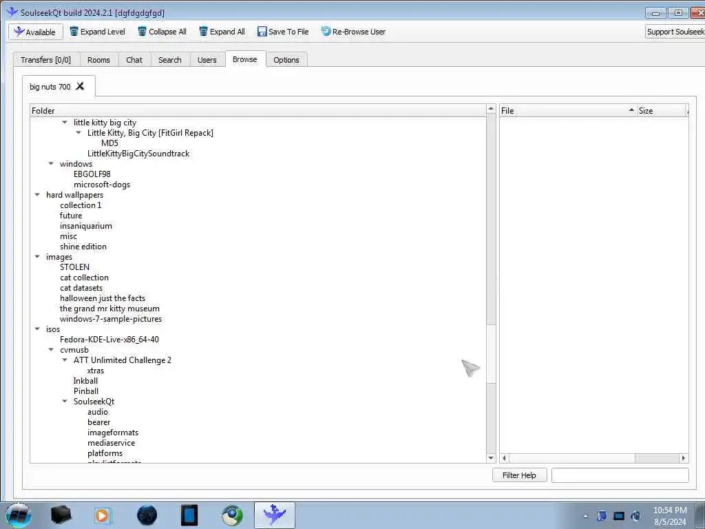Image resolution: width=705 pixels, height=529 pixels.
Task: Click the file filter text field
Action: 620,475
